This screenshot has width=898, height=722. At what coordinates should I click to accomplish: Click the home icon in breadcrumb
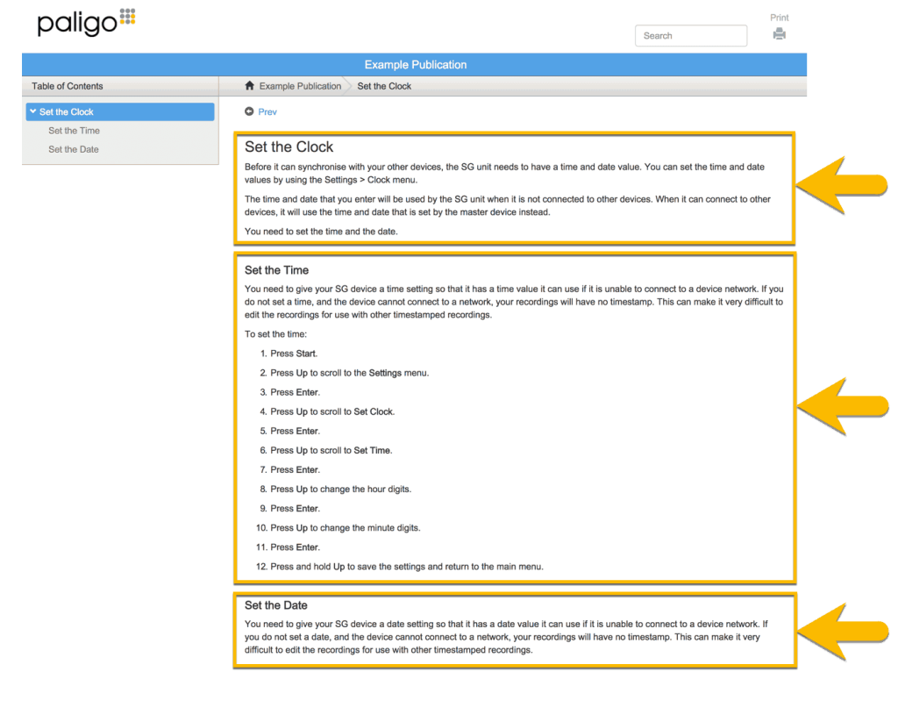[x=249, y=86]
